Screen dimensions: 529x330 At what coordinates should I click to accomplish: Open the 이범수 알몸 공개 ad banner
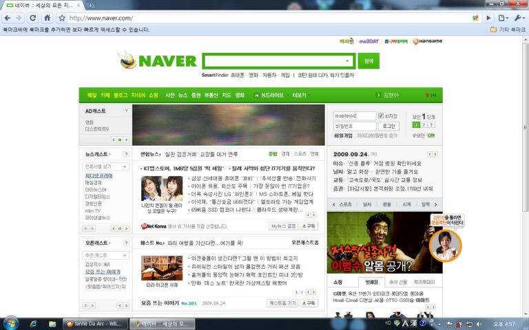pos(384,243)
